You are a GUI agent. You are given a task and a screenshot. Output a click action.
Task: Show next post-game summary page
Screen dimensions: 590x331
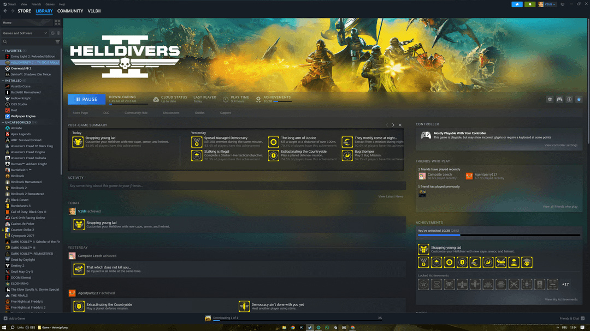tap(393, 125)
